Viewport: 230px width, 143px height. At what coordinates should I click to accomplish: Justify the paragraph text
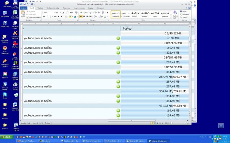pyautogui.click(x=90, y=17)
